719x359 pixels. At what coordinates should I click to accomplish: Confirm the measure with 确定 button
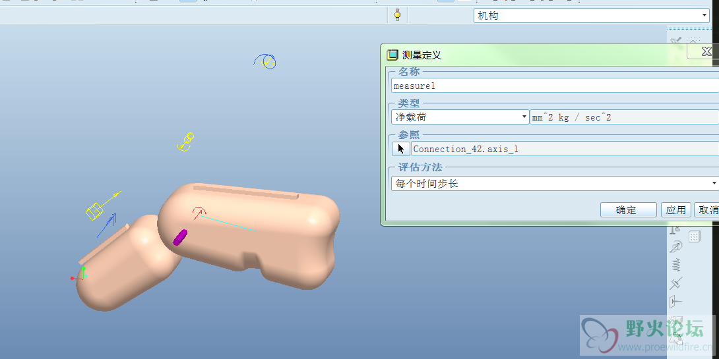point(628,210)
